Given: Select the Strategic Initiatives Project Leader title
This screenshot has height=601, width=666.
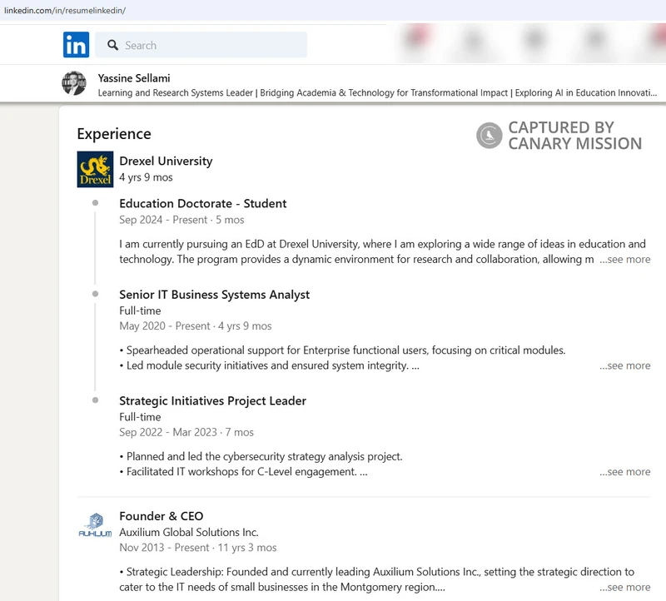Looking at the screenshot, I should coord(213,400).
